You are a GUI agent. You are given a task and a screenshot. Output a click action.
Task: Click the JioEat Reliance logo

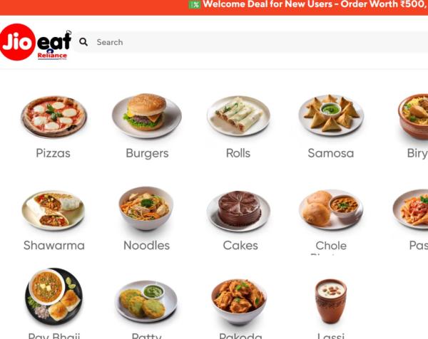coord(36,42)
